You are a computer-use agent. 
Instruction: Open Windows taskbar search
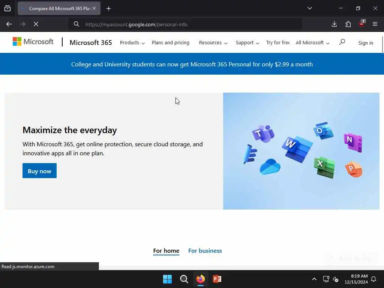click(x=184, y=279)
